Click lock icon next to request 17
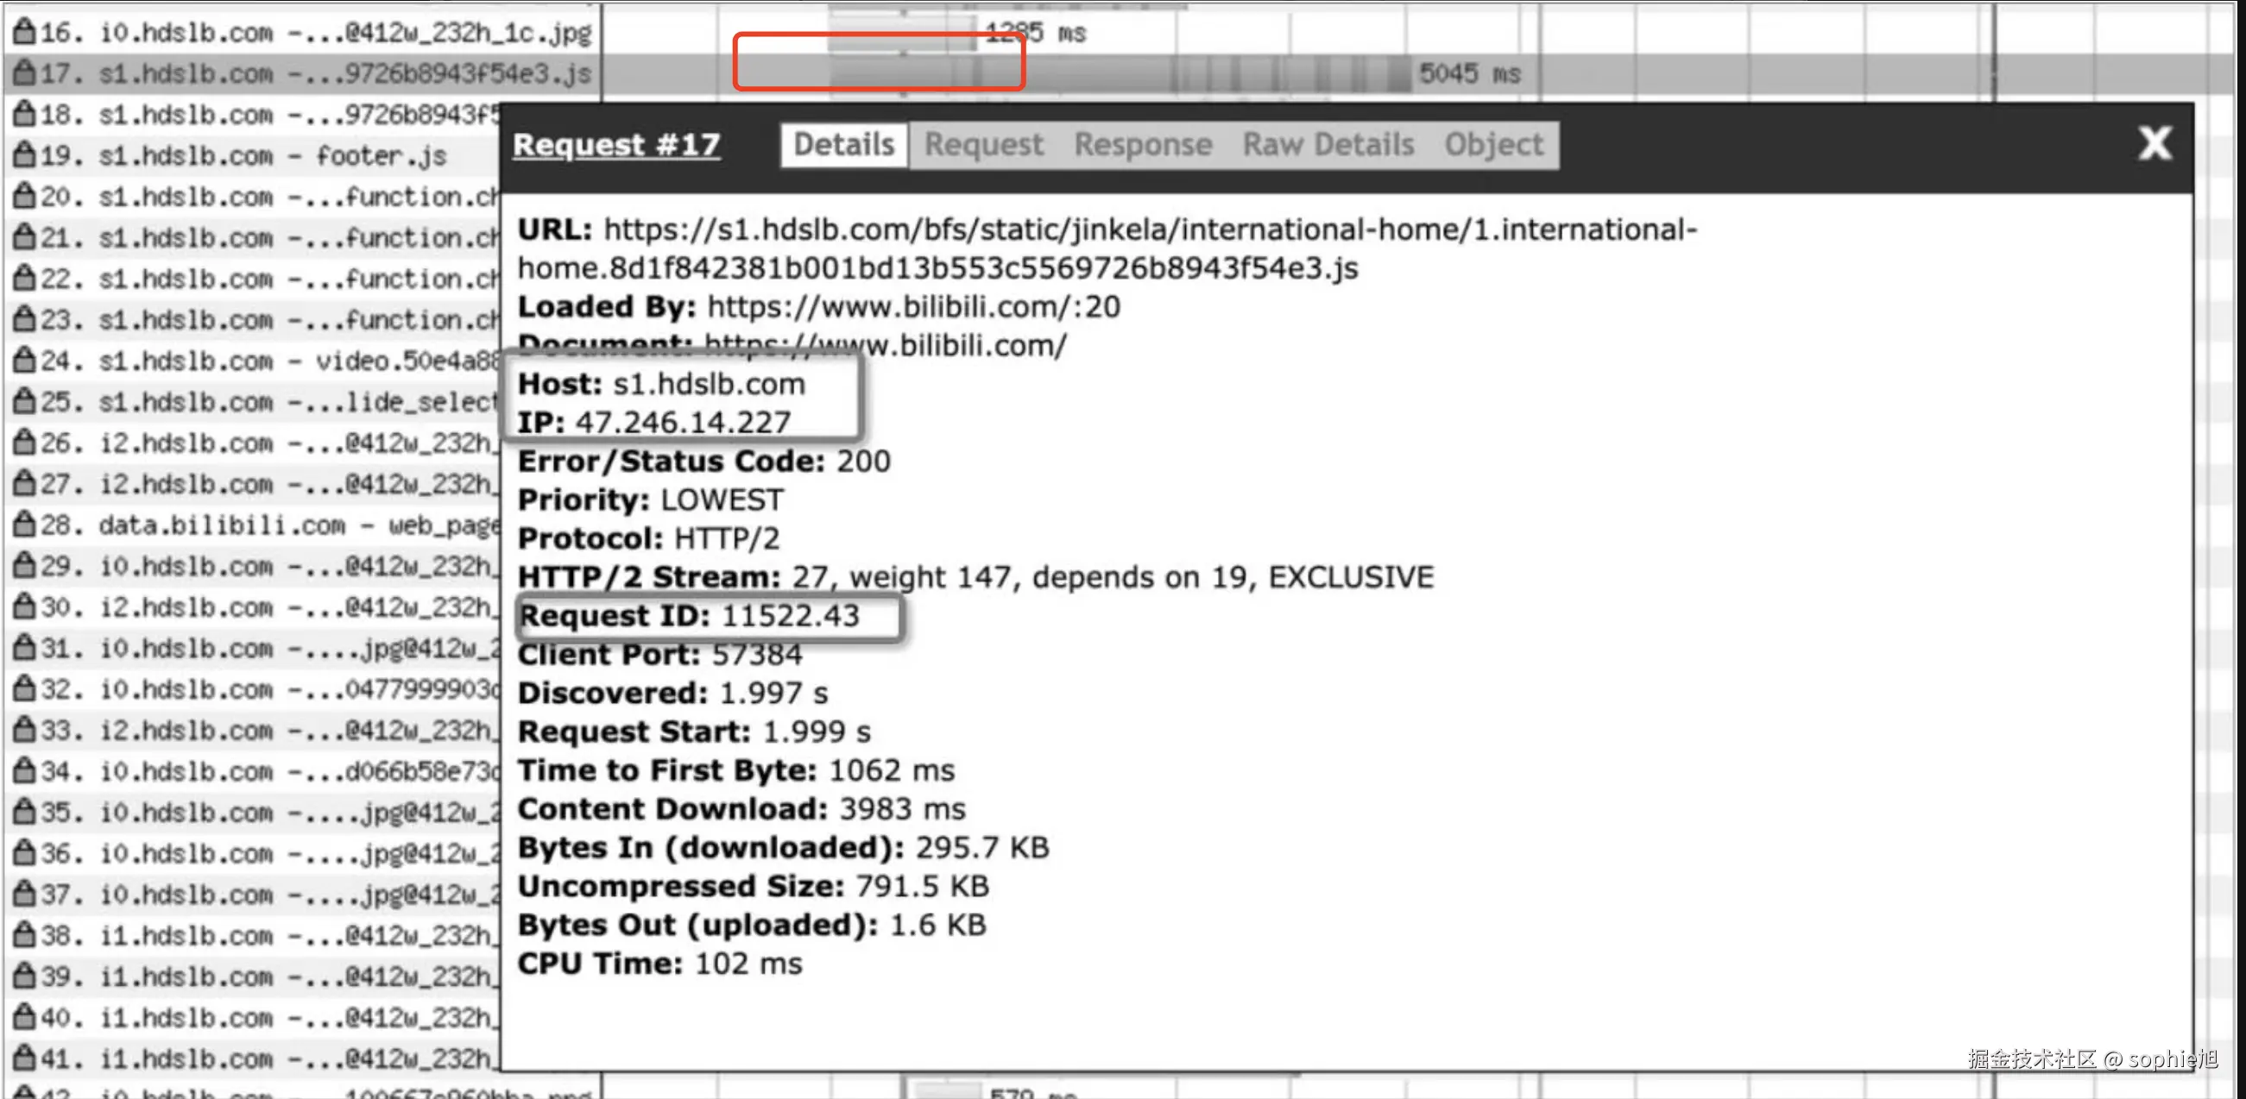This screenshot has width=2246, height=1099. pyautogui.click(x=24, y=73)
